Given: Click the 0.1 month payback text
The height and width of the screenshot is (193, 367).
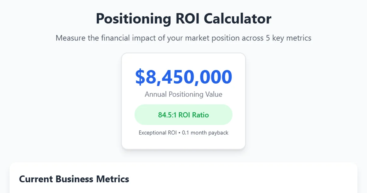Looking at the screenshot, I should [205, 133].
